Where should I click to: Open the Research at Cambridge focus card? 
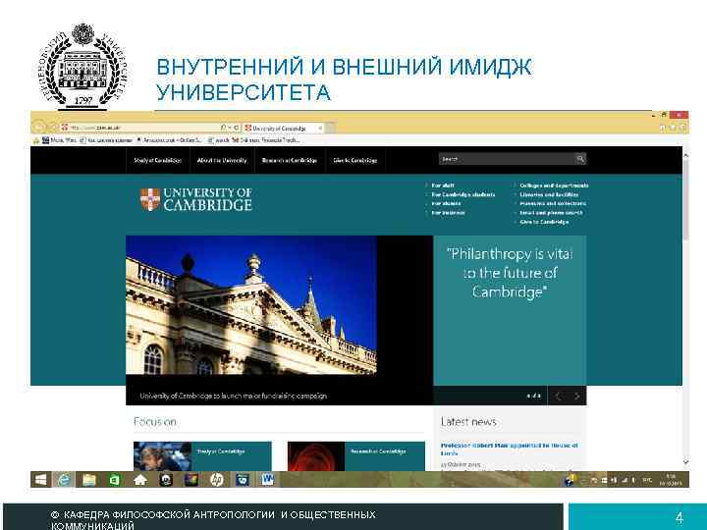tap(356, 456)
